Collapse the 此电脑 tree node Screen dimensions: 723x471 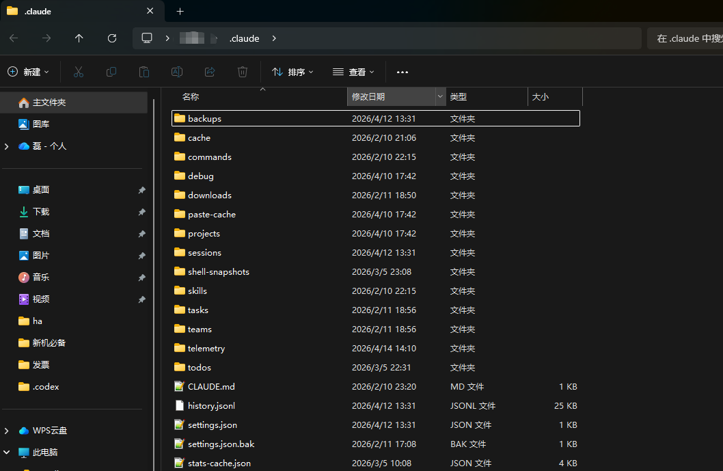click(x=6, y=452)
